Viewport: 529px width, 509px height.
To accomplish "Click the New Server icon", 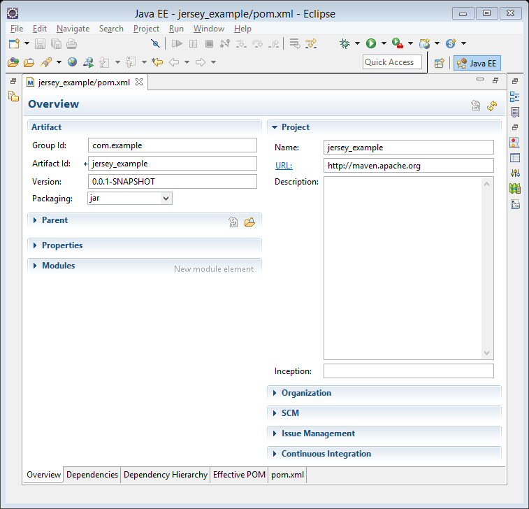I will [x=424, y=43].
